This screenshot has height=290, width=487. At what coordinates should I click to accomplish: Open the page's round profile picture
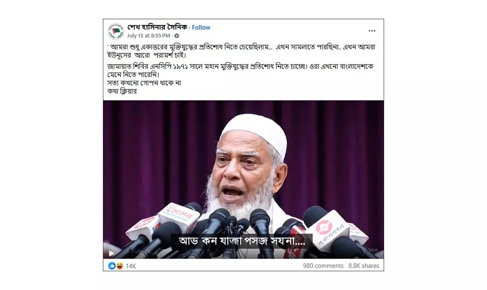click(x=116, y=31)
